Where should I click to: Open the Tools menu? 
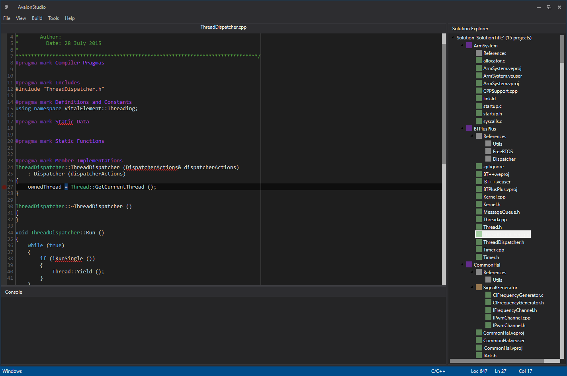53,18
